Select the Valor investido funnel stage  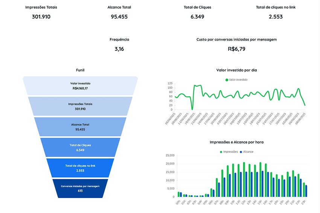coord(80,86)
